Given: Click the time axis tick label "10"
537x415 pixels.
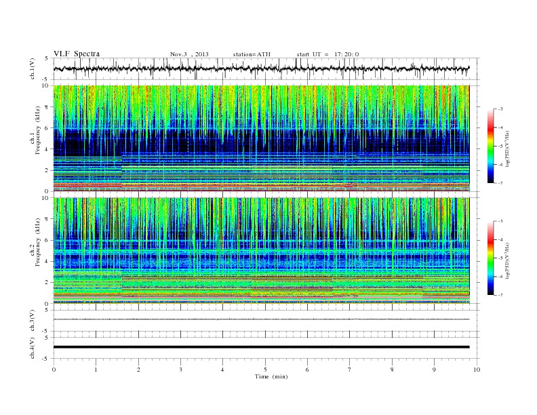Looking at the screenshot, I should (477, 370).
